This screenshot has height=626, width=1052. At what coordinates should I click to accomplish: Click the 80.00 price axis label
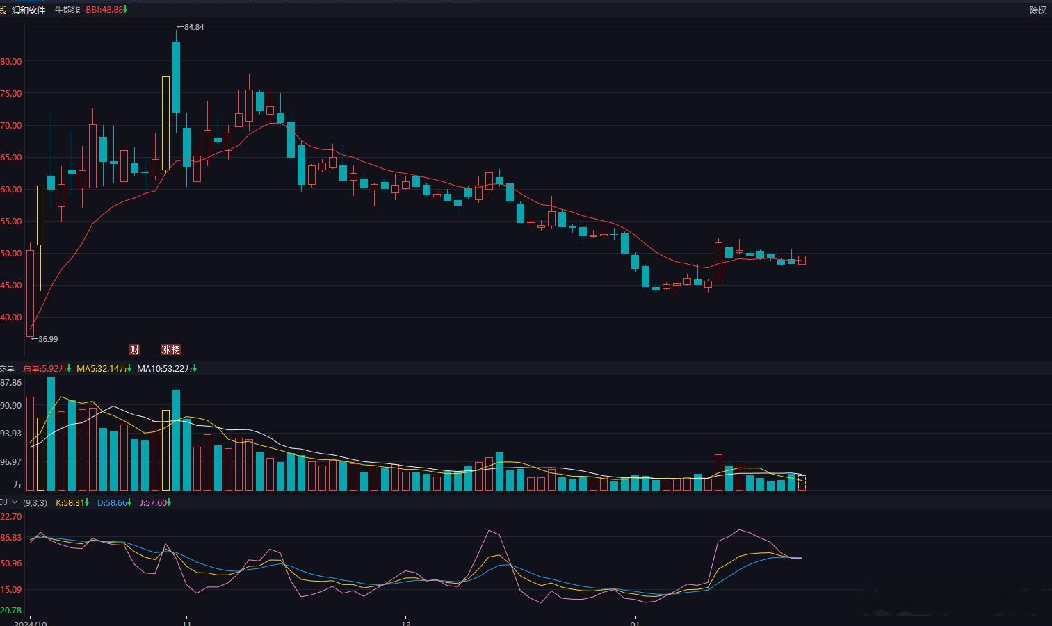[x=11, y=61]
